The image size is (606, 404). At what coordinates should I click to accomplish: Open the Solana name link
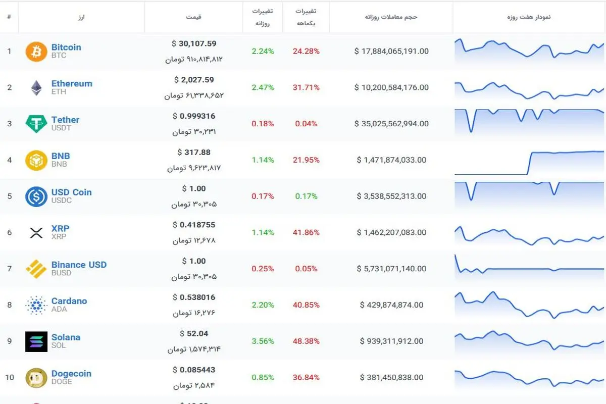pyautogui.click(x=66, y=337)
